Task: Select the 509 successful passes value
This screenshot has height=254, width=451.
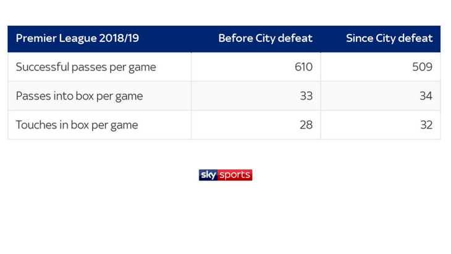Action: [423, 67]
